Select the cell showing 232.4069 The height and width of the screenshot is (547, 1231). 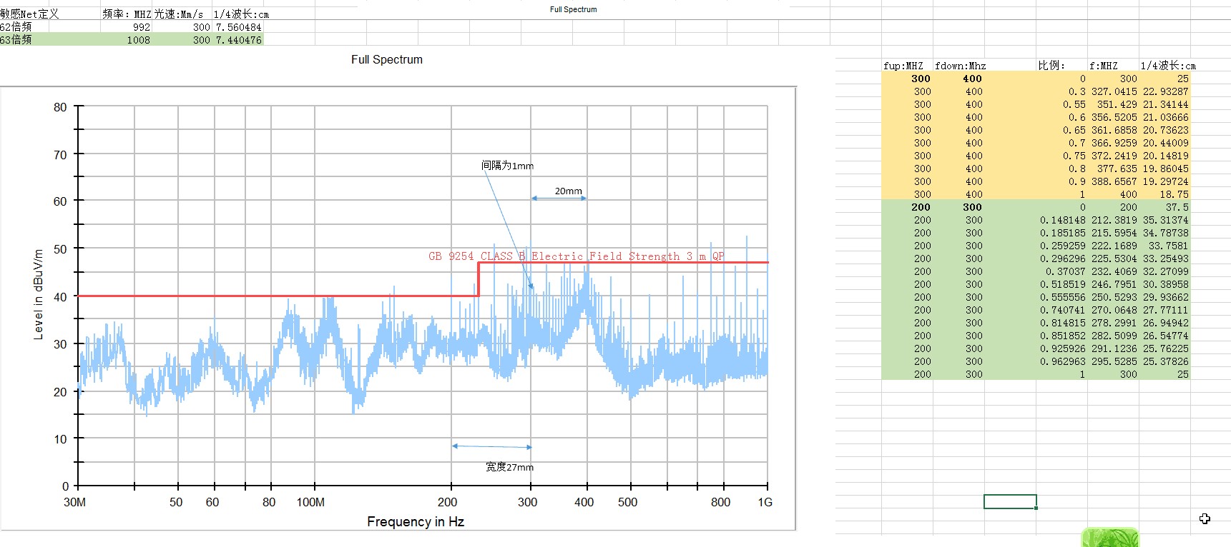point(1114,271)
